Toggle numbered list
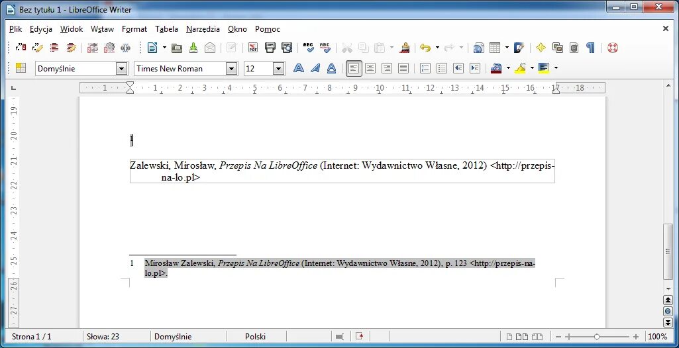This screenshot has height=348, width=679. coord(425,68)
